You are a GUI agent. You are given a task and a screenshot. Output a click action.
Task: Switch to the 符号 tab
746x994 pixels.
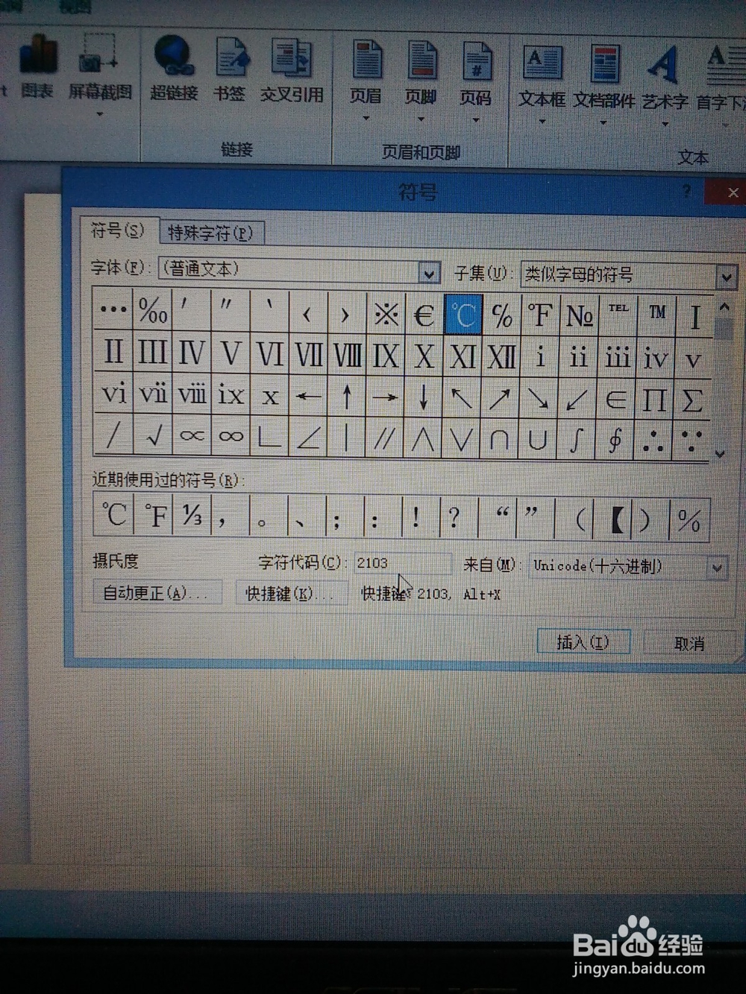click(118, 232)
